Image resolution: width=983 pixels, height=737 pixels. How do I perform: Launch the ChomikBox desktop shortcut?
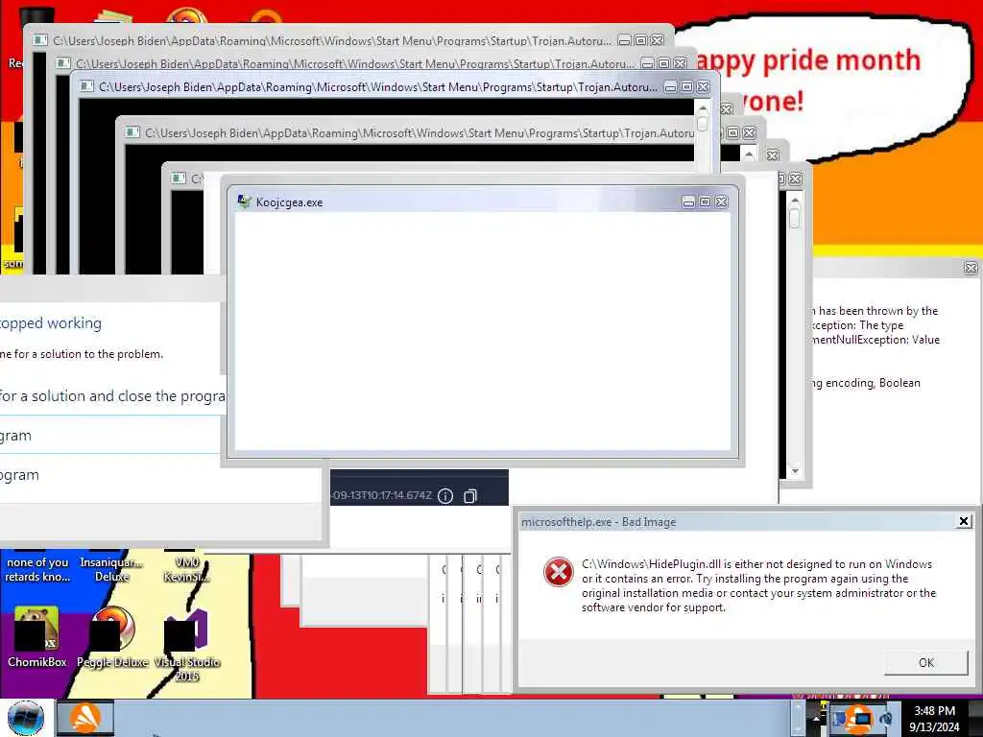(37, 637)
